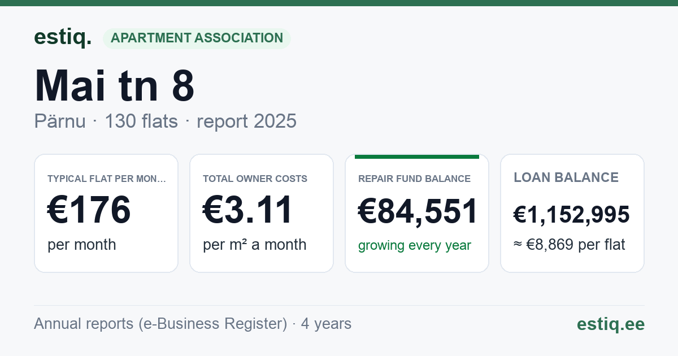Select the €3.11 value
This screenshot has width=678, height=356.
click(247, 210)
